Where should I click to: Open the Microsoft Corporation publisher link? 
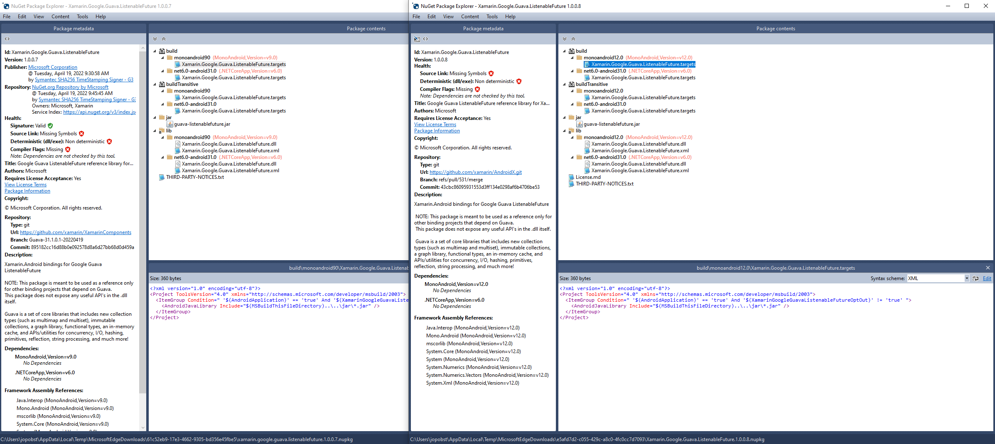(x=53, y=67)
